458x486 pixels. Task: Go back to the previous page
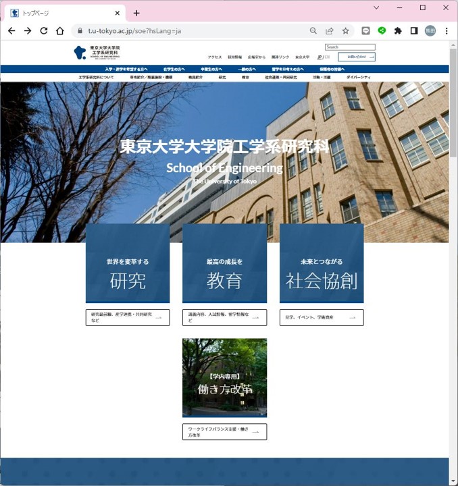[11, 30]
